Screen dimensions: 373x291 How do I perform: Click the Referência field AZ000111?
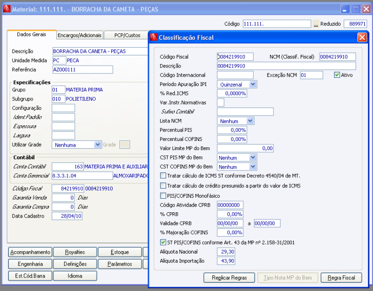pyautogui.click(x=83, y=69)
